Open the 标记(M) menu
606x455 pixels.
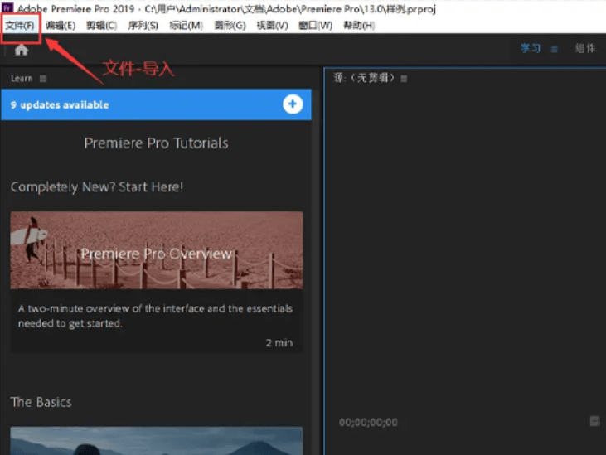pos(186,26)
